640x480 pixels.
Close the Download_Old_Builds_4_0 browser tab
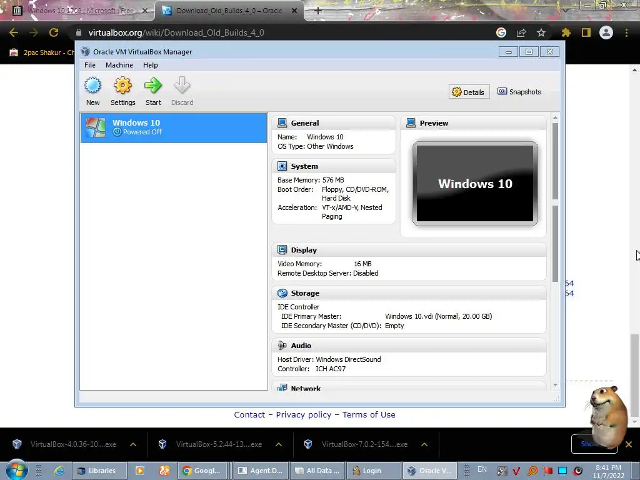[x=294, y=11]
